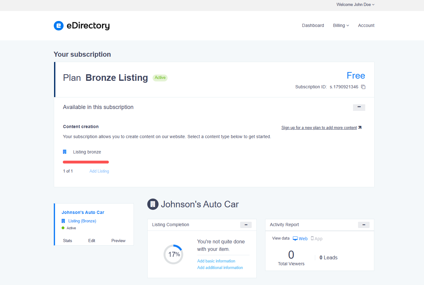Click the eDirectory wordmark text
Viewport: 424px width, 285px height.
tap(88, 25)
